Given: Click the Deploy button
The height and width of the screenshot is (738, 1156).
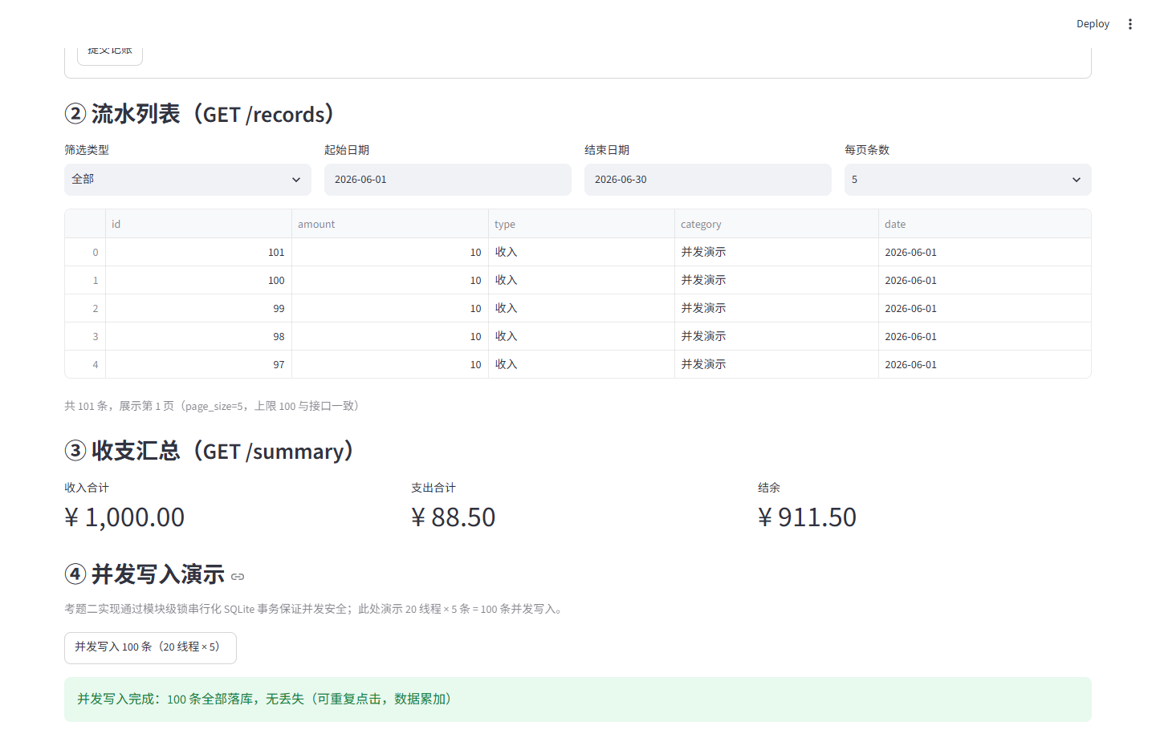Looking at the screenshot, I should click(1093, 24).
